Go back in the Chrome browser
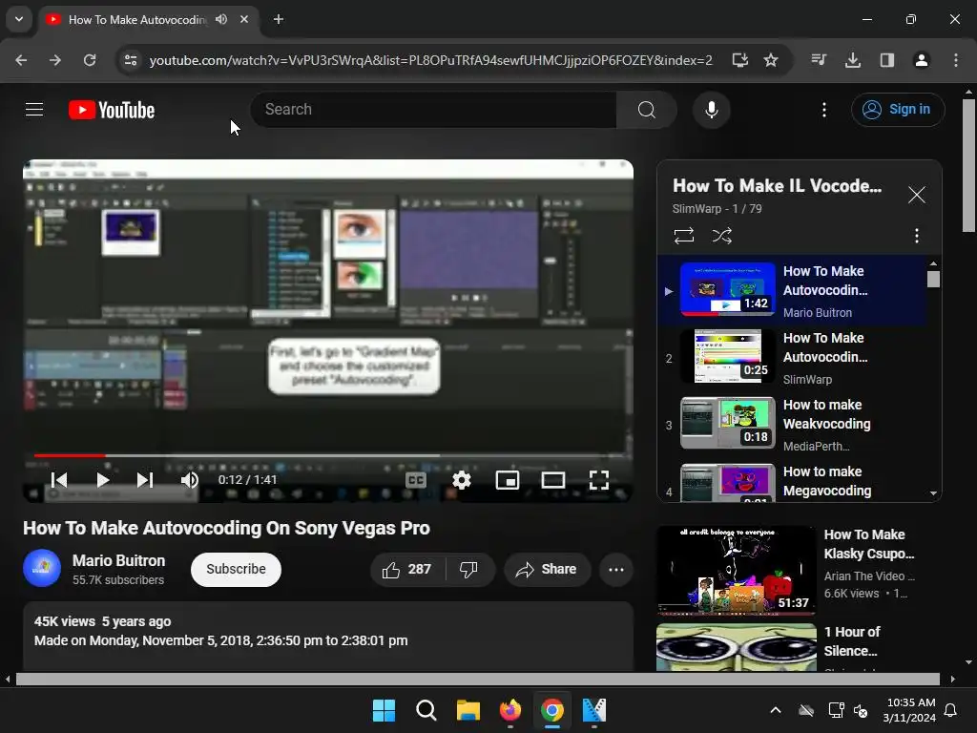This screenshot has height=733, width=977. (x=21, y=60)
